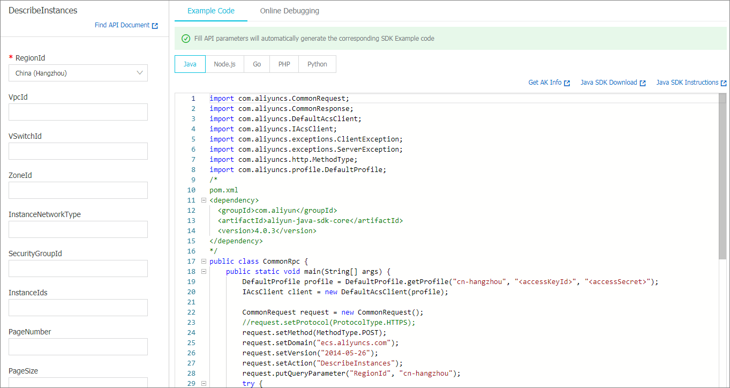Collapse the CommonRpc class at line 17
This screenshot has width=730, height=388.
(204, 262)
